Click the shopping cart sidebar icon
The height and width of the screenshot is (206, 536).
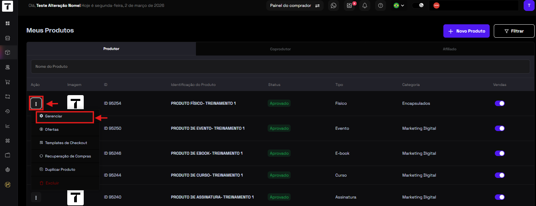coord(8,82)
